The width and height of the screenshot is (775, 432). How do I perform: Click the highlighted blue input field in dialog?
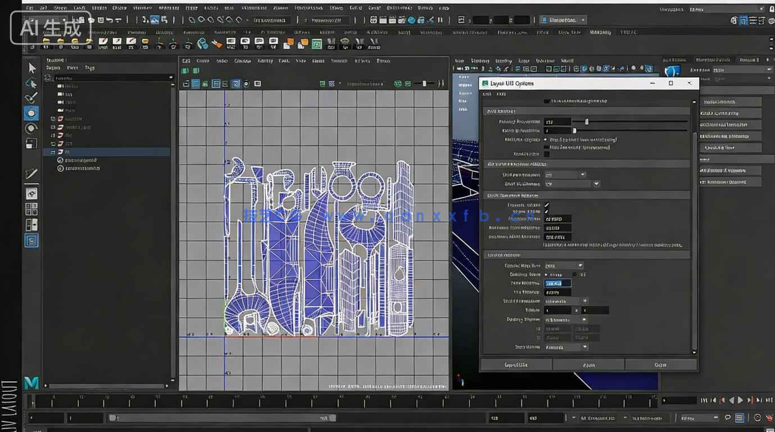558,283
